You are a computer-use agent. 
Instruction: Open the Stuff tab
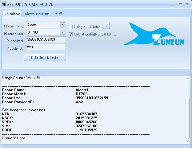tap(58, 14)
